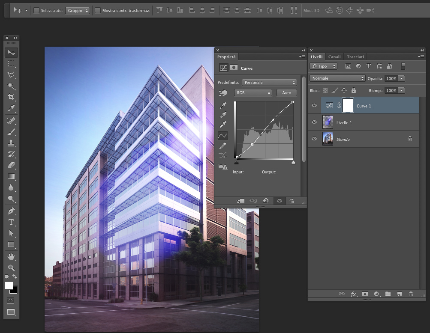
Task: Select the Type tool
Action: (11, 222)
